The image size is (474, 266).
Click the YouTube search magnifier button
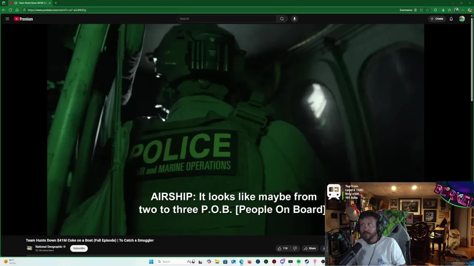click(x=282, y=19)
